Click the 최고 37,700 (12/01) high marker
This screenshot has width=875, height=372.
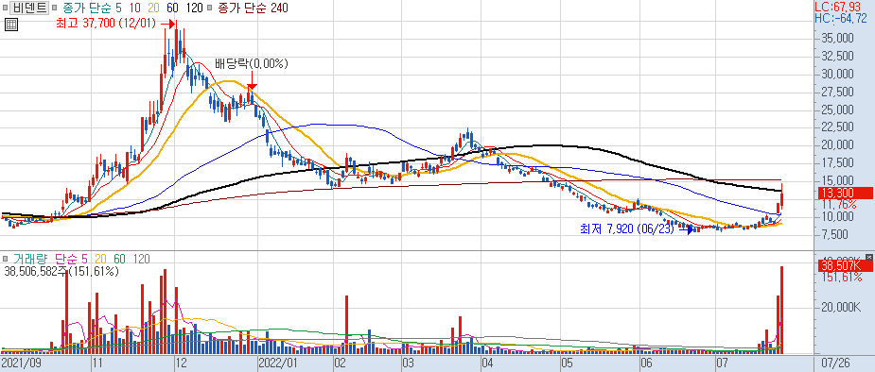[x=107, y=24]
